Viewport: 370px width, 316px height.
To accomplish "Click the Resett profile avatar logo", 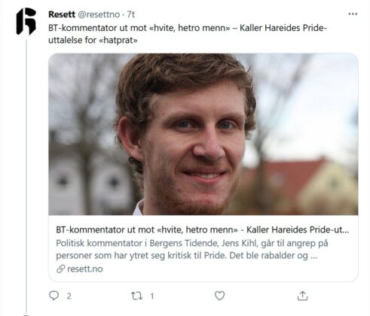I will [x=26, y=21].
